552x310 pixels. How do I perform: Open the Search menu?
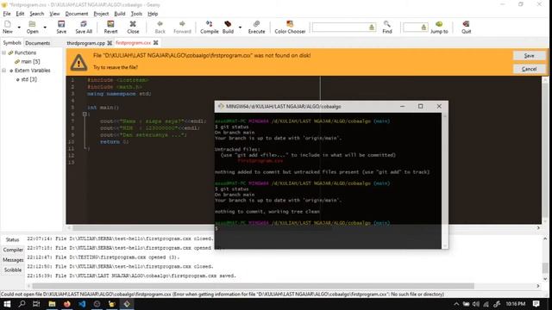[36, 14]
